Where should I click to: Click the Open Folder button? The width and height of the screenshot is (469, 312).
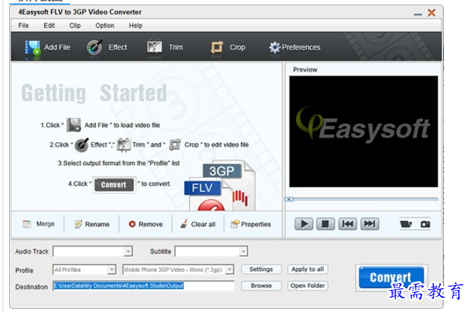point(308,286)
